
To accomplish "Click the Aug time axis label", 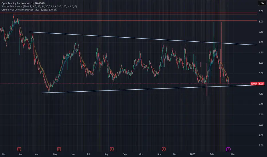I will [106, 154].
